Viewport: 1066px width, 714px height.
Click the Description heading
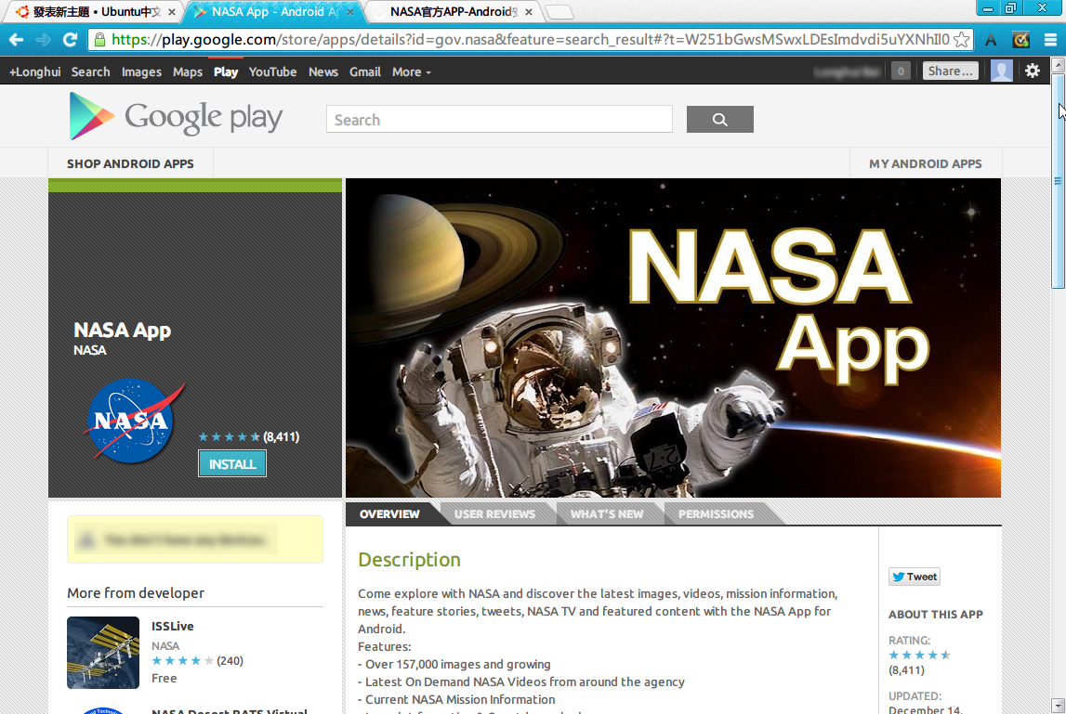(409, 560)
